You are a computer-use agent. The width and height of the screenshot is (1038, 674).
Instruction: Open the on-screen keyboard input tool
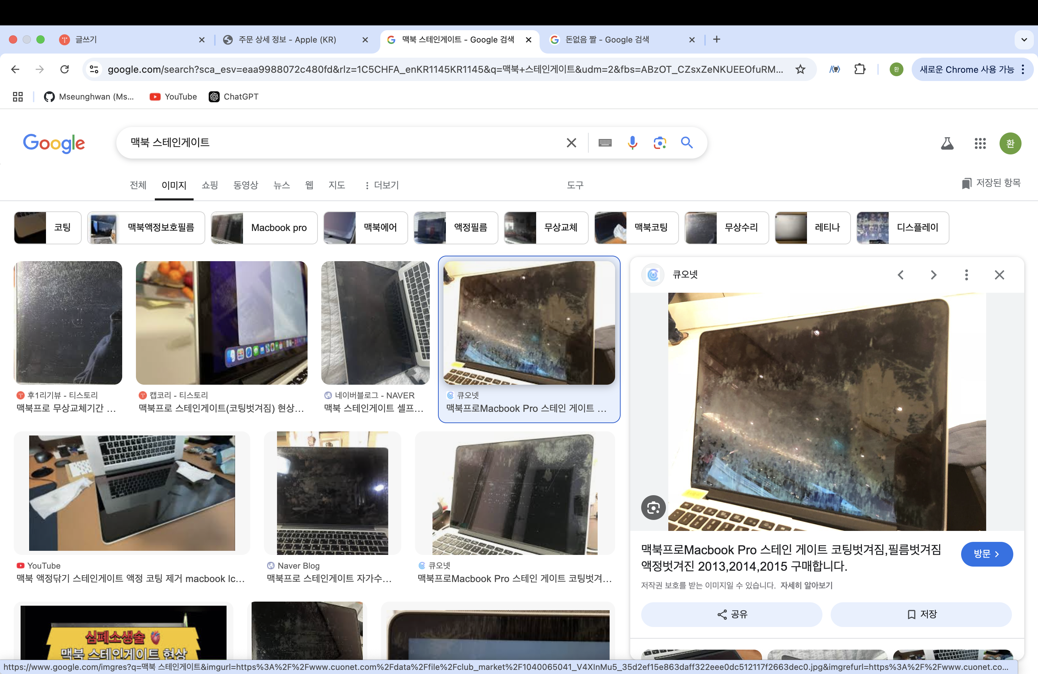[605, 142]
